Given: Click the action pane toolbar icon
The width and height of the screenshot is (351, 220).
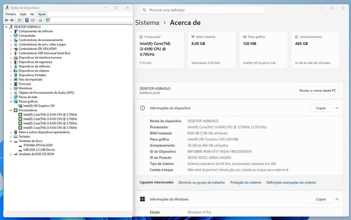Looking at the screenshot, I should pyautogui.click(x=33, y=20).
